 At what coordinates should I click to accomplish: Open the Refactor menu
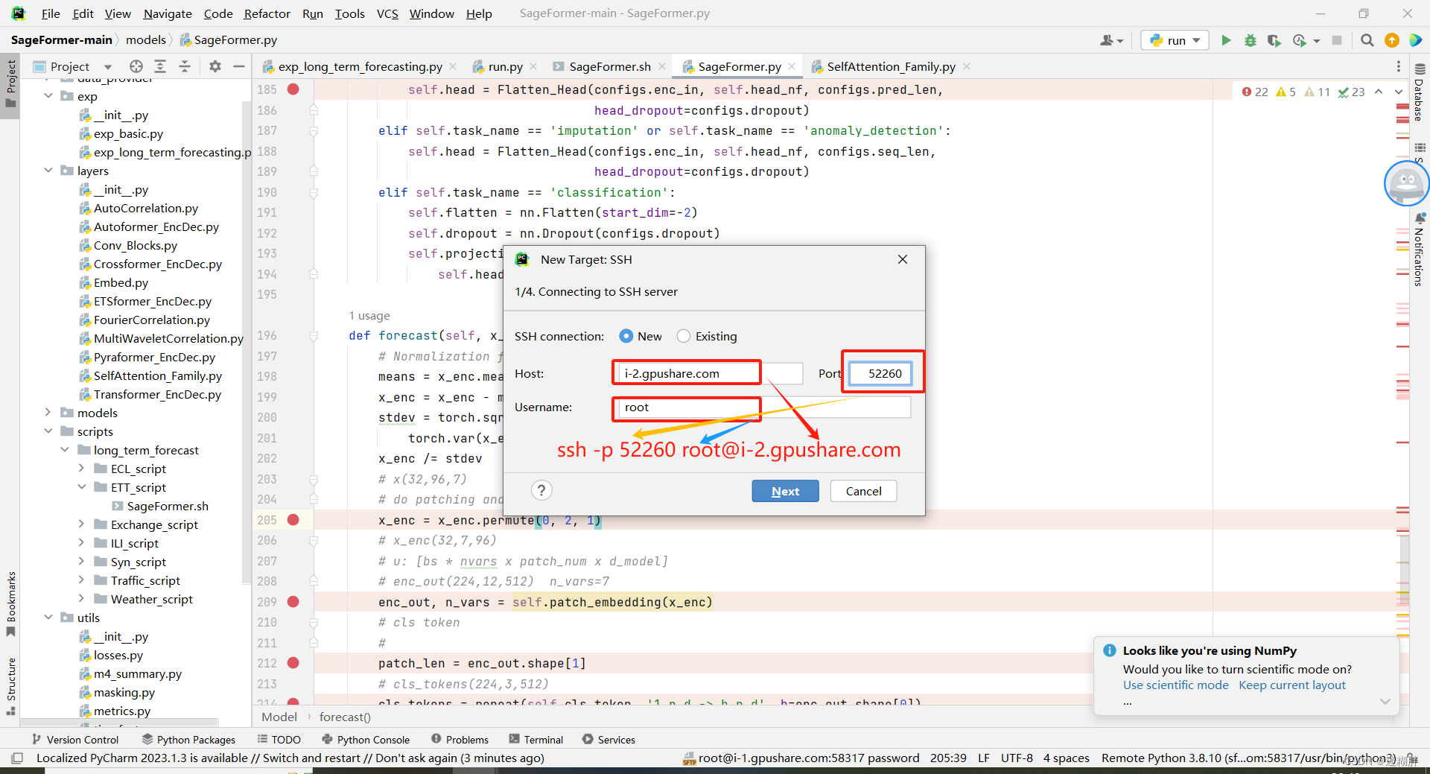267,13
